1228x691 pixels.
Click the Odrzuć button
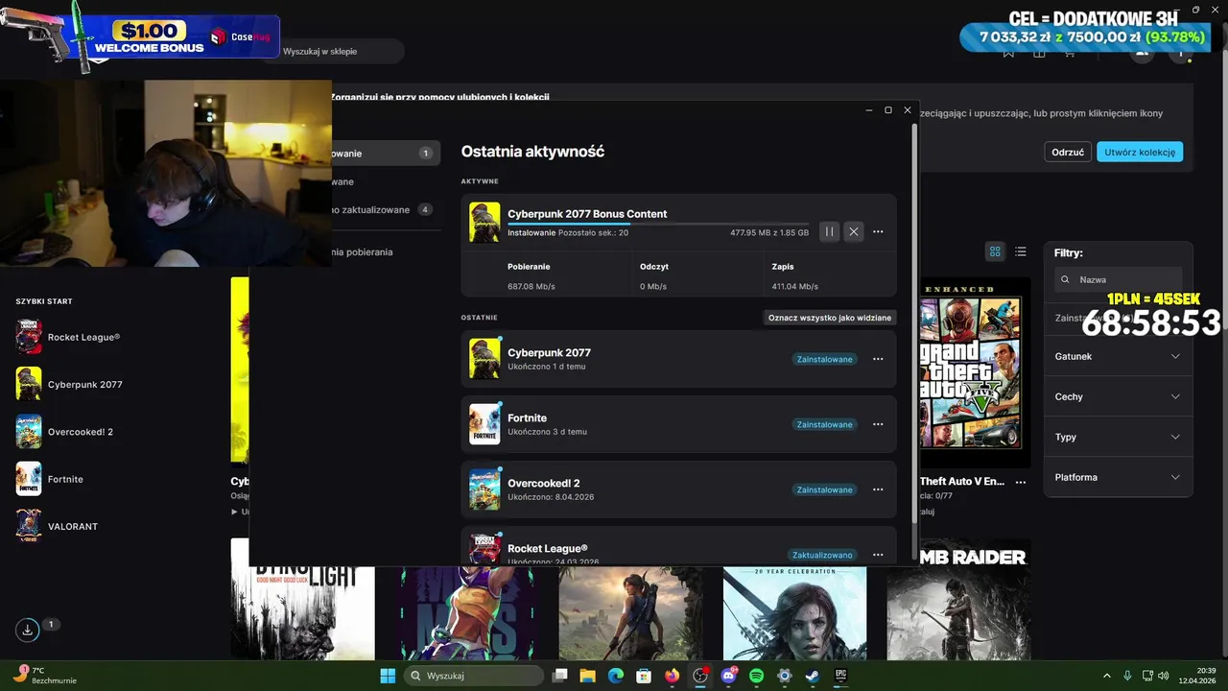1068,152
